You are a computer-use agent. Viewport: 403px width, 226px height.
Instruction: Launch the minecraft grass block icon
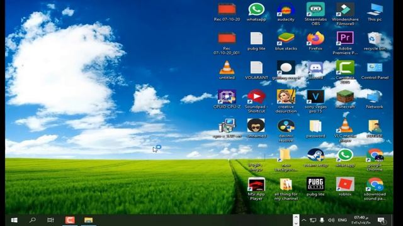tap(345, 99)
